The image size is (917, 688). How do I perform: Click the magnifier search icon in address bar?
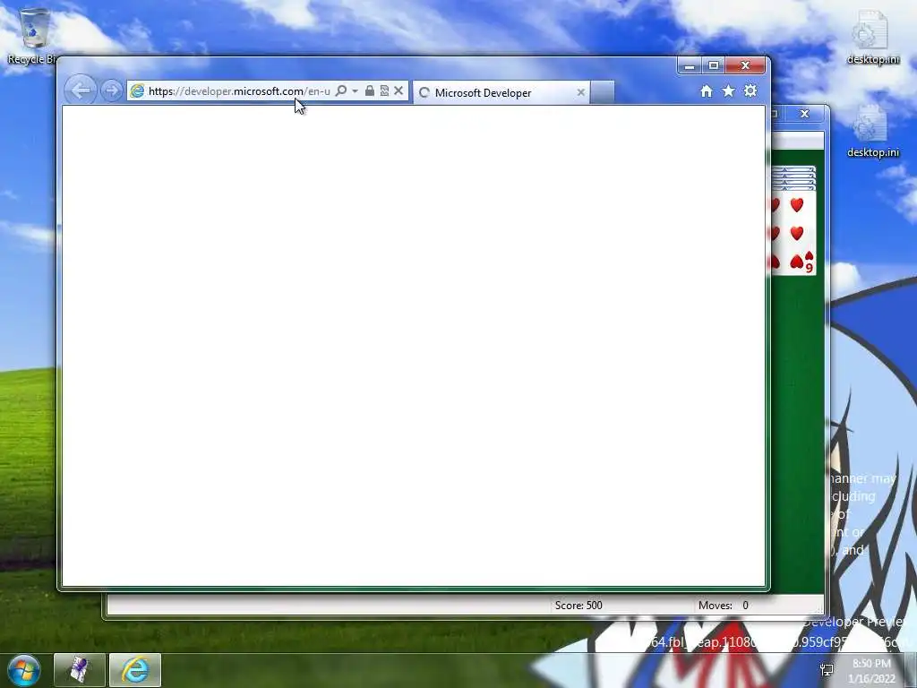pyautogui.click(x=341, y=90)
